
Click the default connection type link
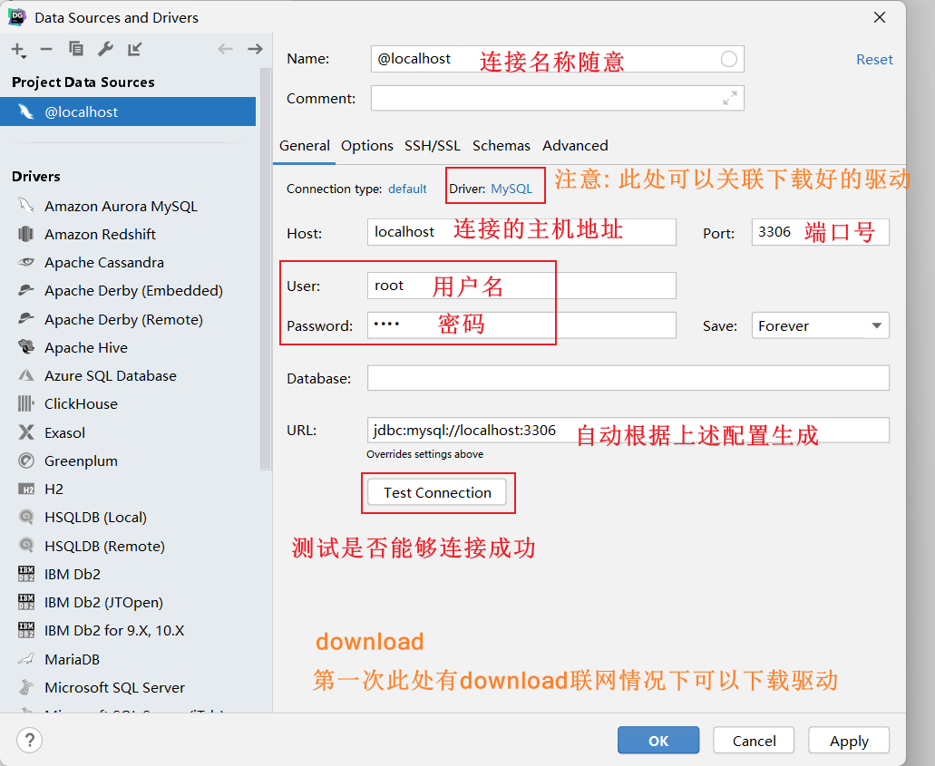coord(407,189)
